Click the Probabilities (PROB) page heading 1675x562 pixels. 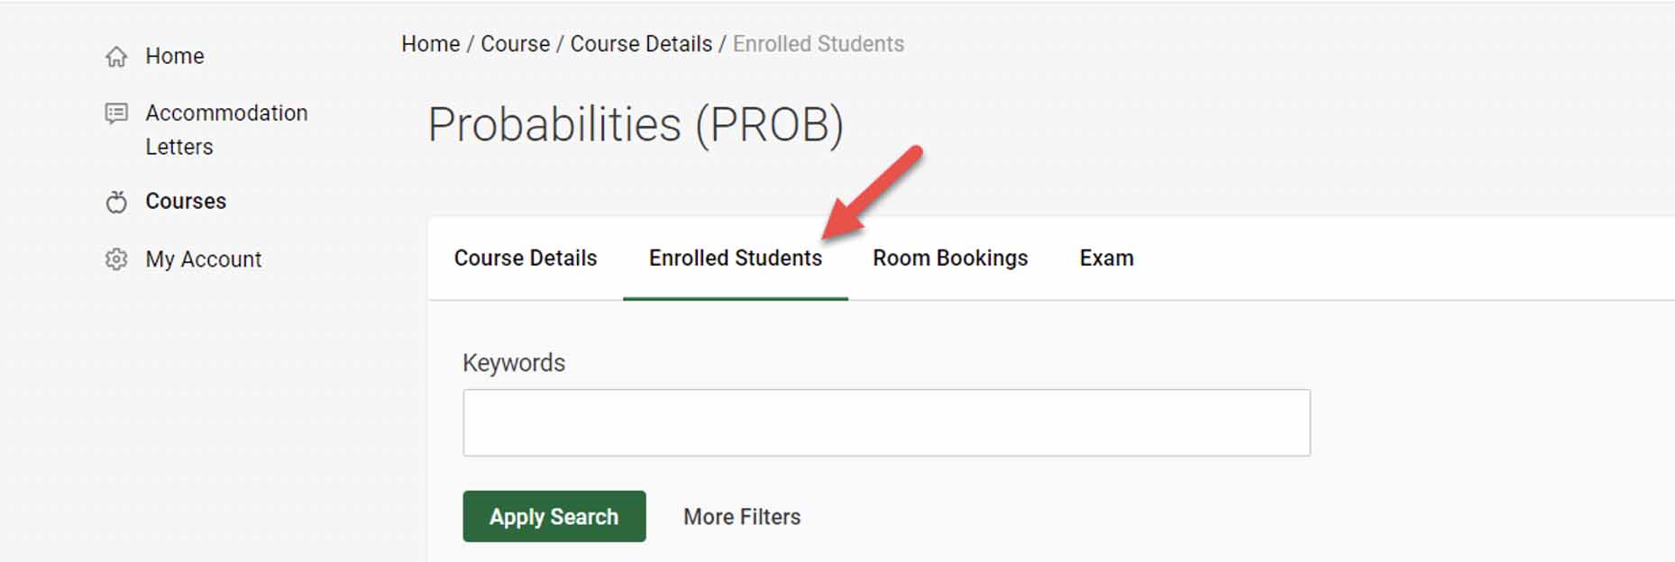point(636,125)
